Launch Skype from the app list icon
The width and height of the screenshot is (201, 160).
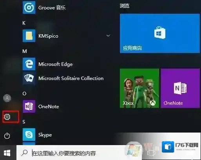coord(29,135)
